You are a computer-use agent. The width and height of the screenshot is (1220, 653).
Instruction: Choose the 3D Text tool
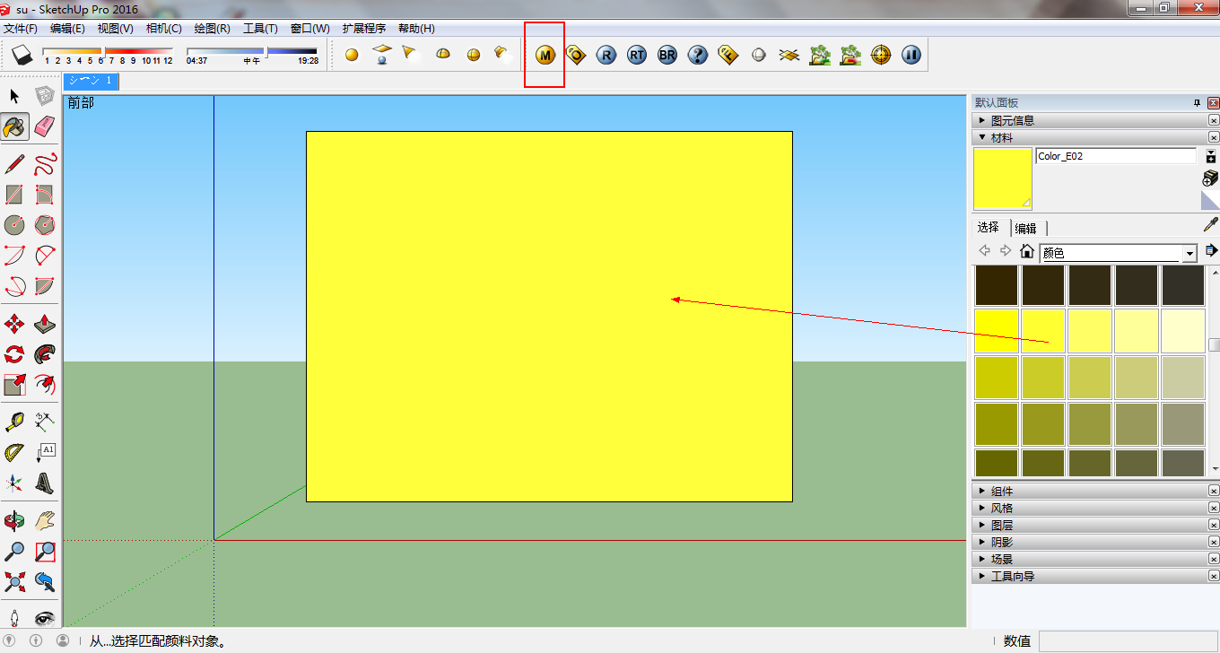click(x=45, y=483)
